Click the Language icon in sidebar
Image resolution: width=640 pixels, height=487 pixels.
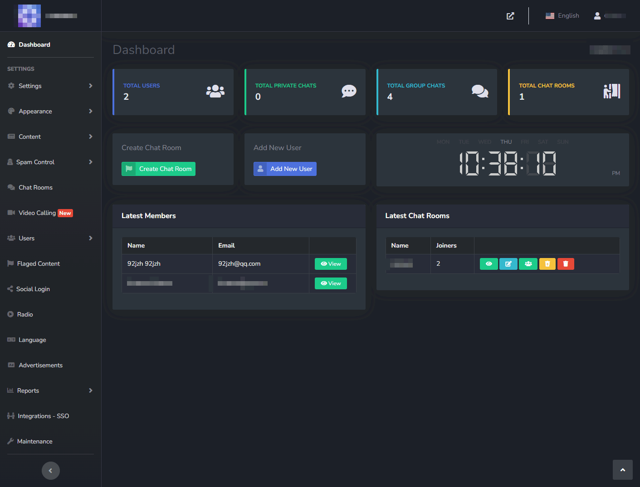pos(11,340)
